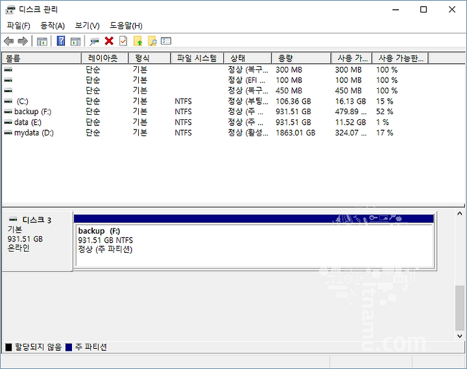Click the Disk Management title bar icon
Screen dimensions: 467x369
[10, 10]
